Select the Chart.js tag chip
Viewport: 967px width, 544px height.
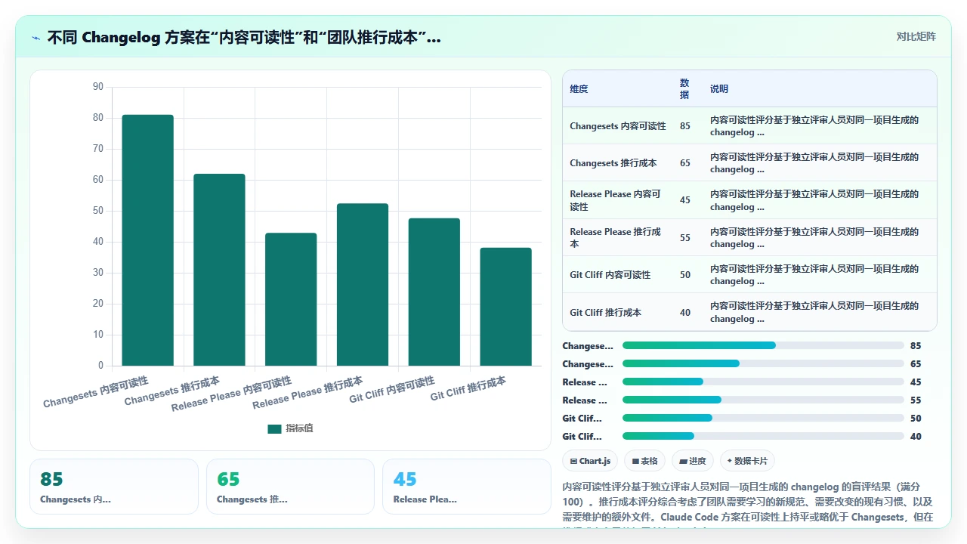[590, 461]
